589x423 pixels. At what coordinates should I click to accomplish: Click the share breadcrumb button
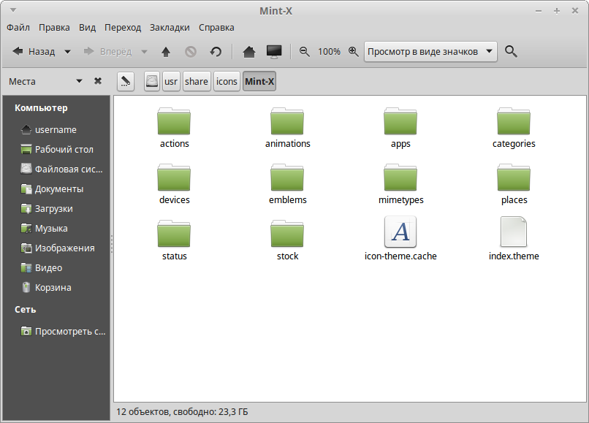tap(197, 82)
